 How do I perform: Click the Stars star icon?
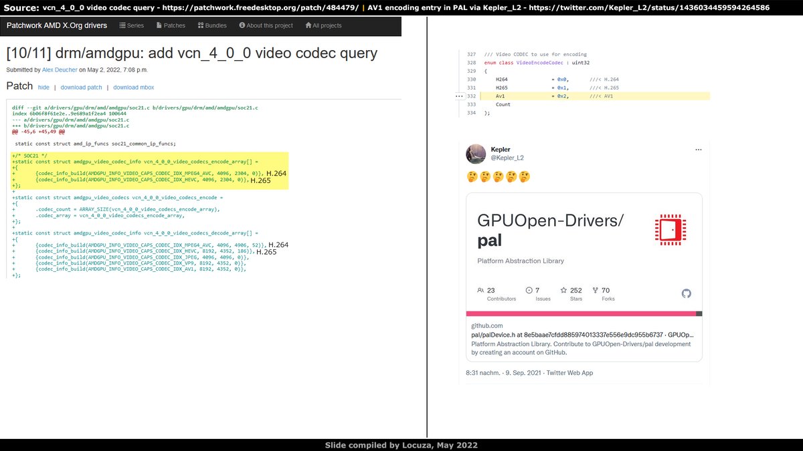[563, 291]
